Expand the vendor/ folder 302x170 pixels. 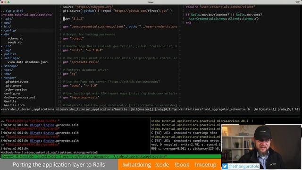point(10,77)
